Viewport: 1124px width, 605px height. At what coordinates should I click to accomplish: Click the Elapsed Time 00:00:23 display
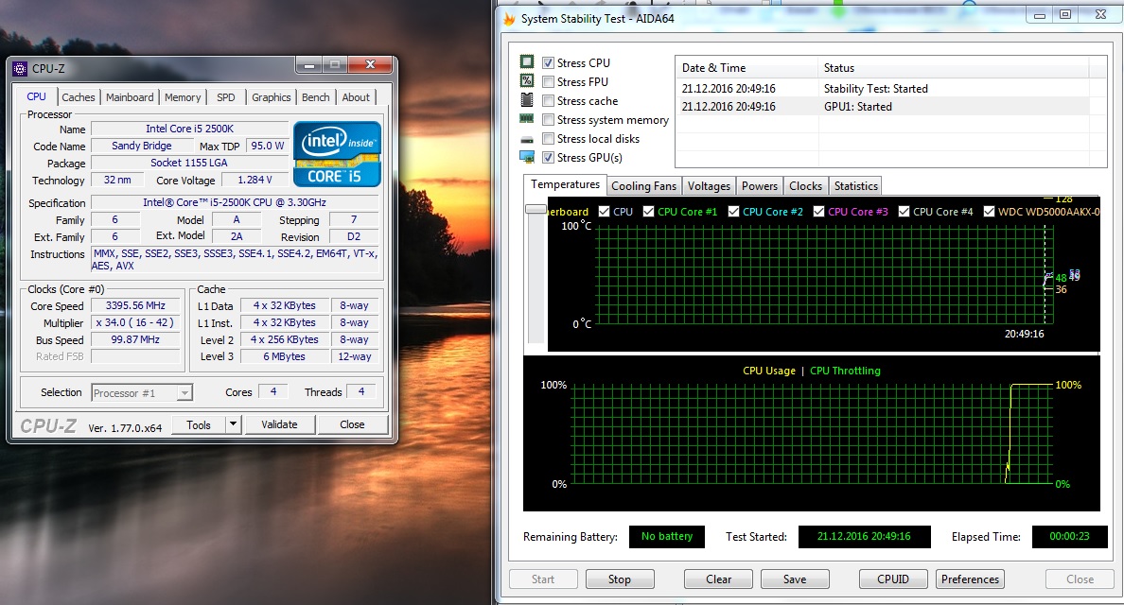[1069, 536]
